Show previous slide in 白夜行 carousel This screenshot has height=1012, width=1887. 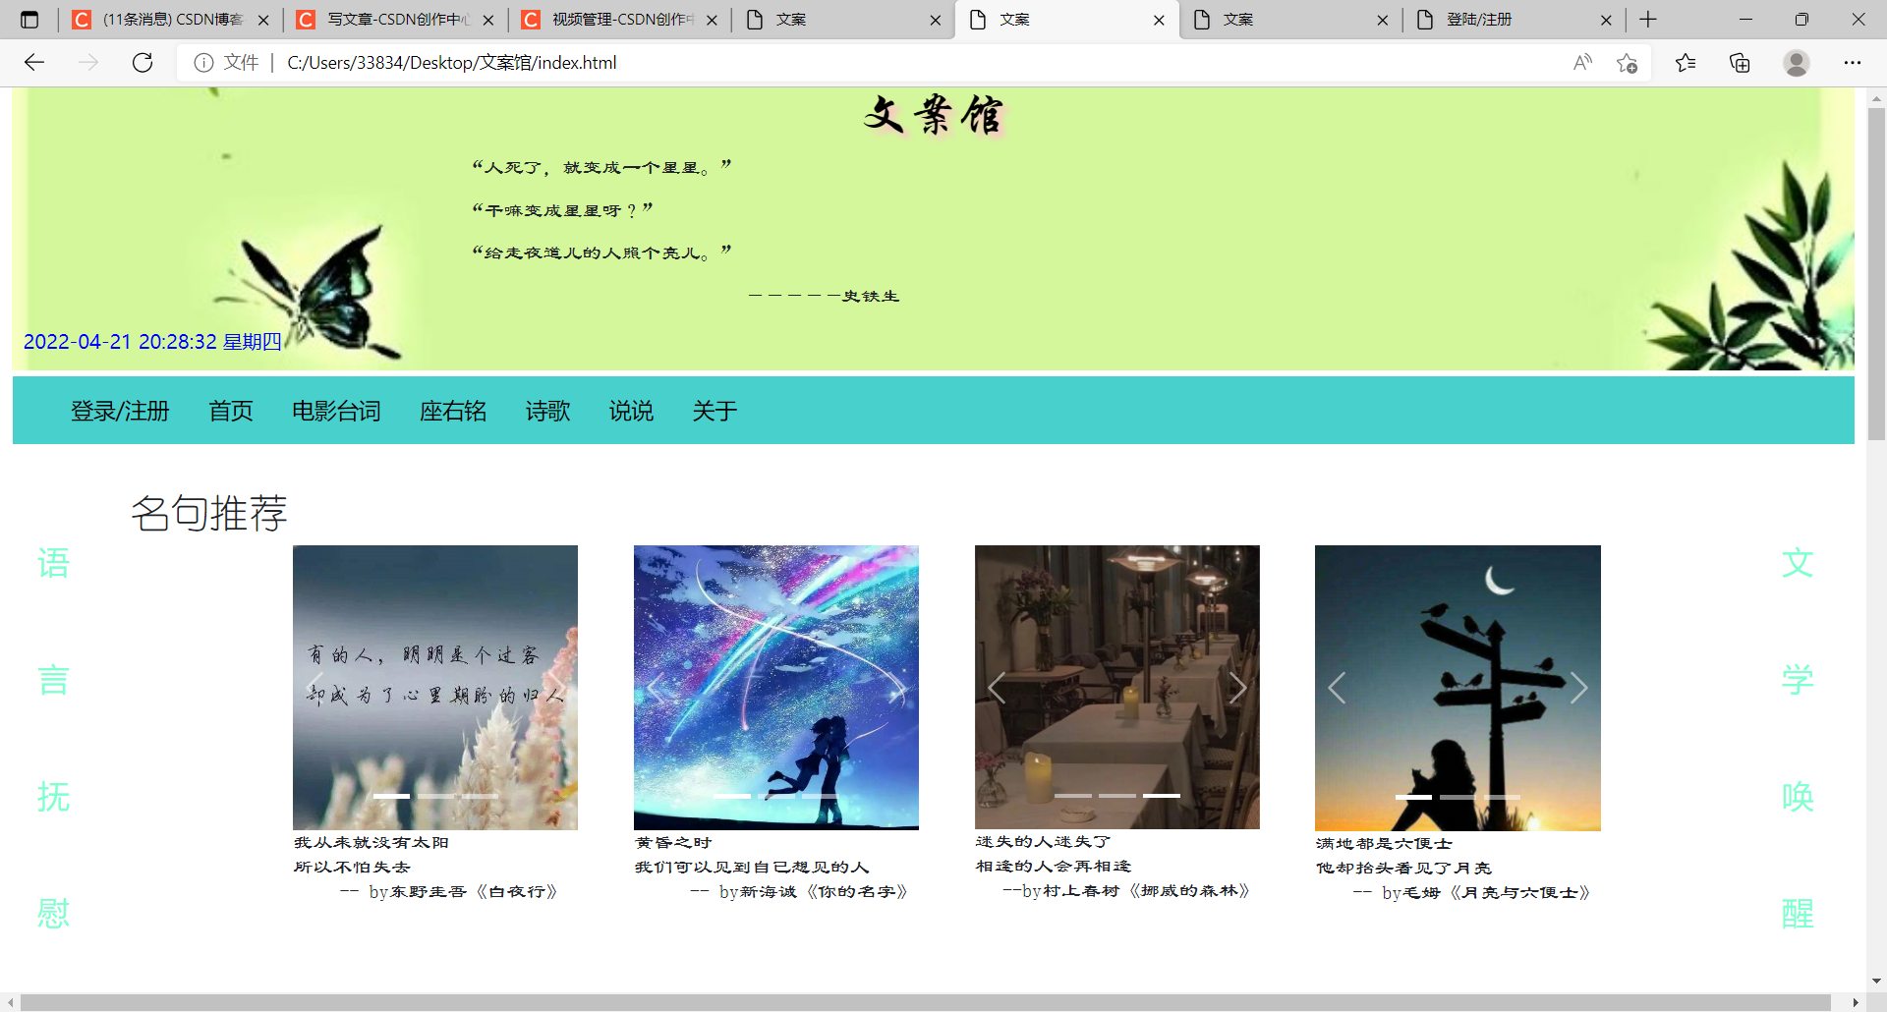pos(314,688)
